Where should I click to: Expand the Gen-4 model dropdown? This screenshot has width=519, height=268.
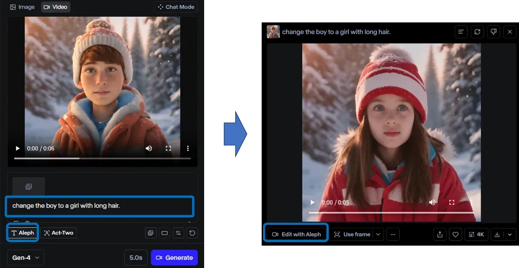(26, 258)
